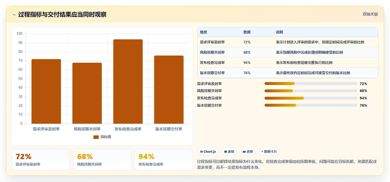The width and height of the screenshot is (390, 182).
Task: Select the 数据卡片 tag
Action: tap(269, 152)
